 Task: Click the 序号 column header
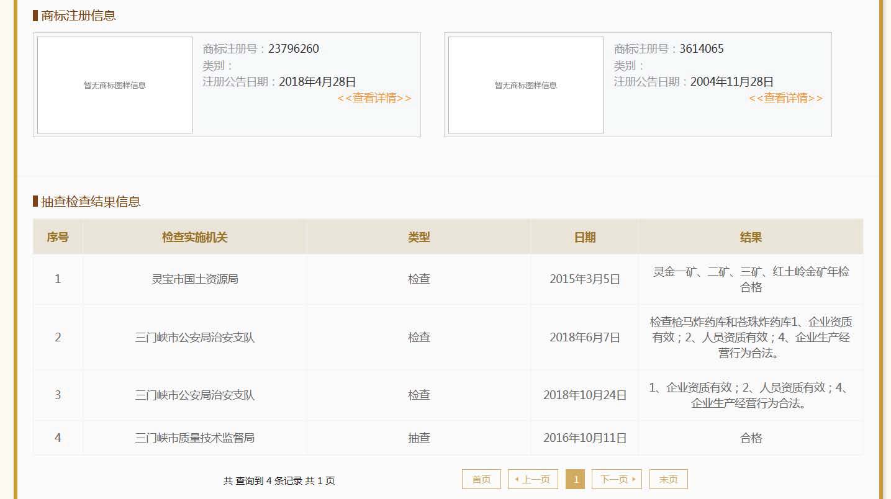coord(58,237)
